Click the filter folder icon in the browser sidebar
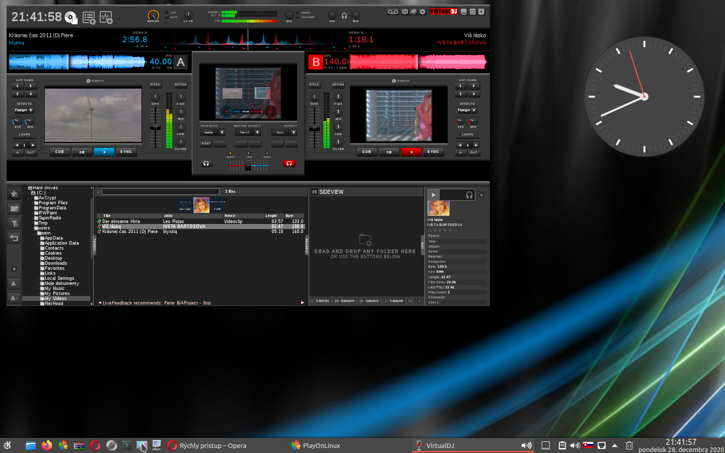Viewport: 725px width, 453px height. (x=14, y=223)
